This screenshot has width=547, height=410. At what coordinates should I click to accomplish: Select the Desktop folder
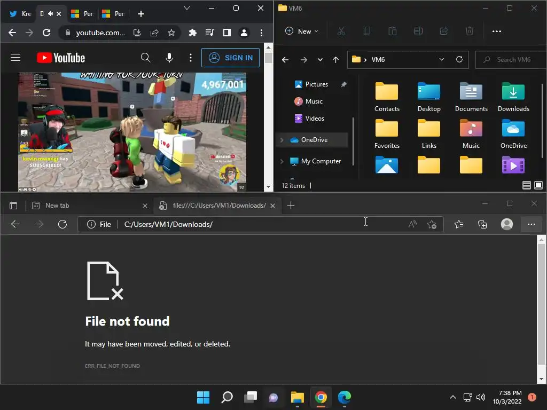(x=429, y=97)
